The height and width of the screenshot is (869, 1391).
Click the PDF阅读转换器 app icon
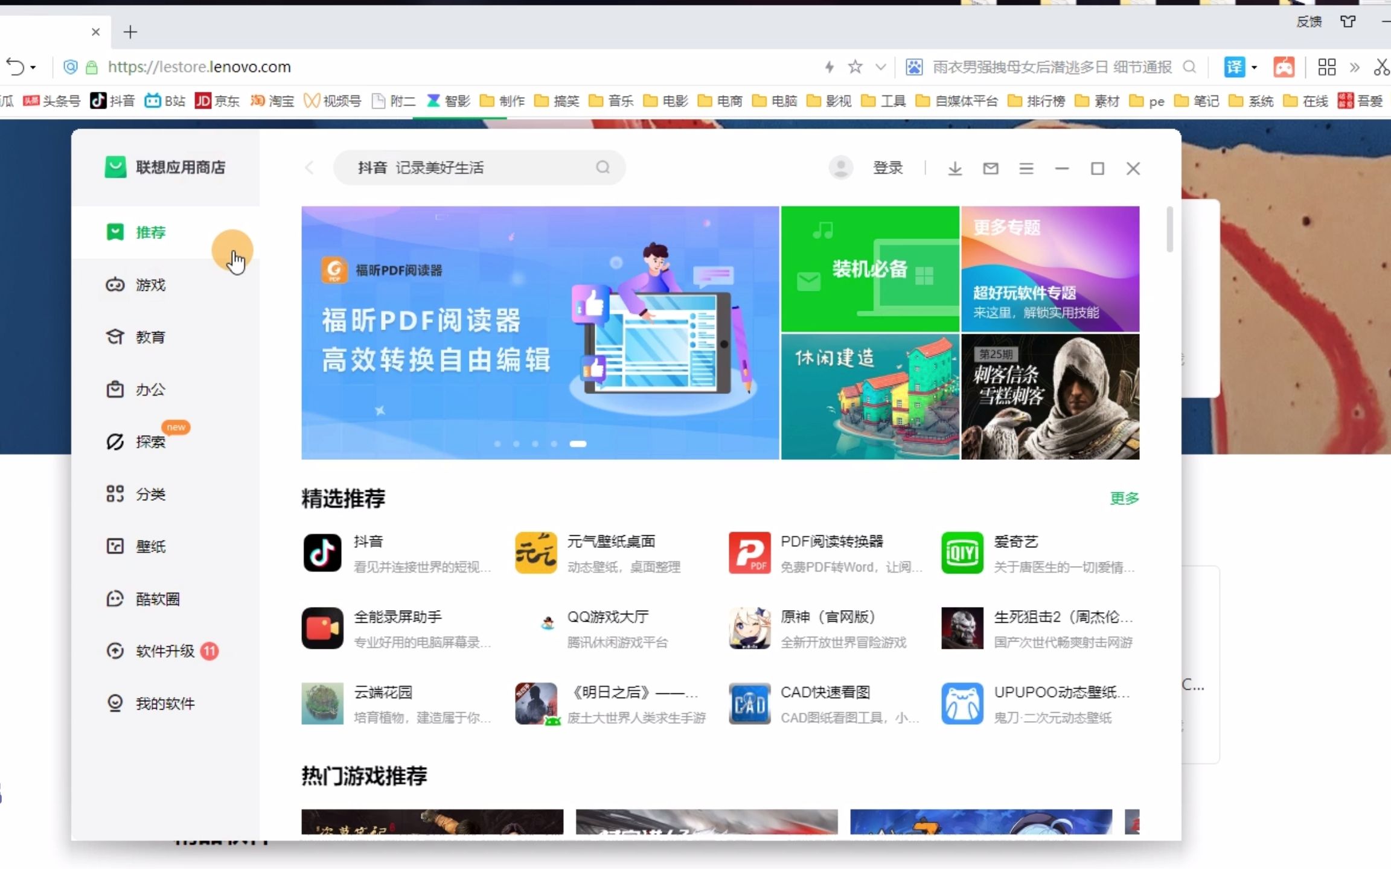coord(749,553)
